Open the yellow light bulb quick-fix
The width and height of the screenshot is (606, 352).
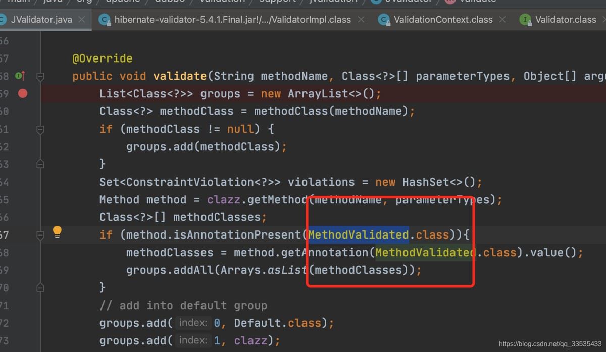point(57,232)
